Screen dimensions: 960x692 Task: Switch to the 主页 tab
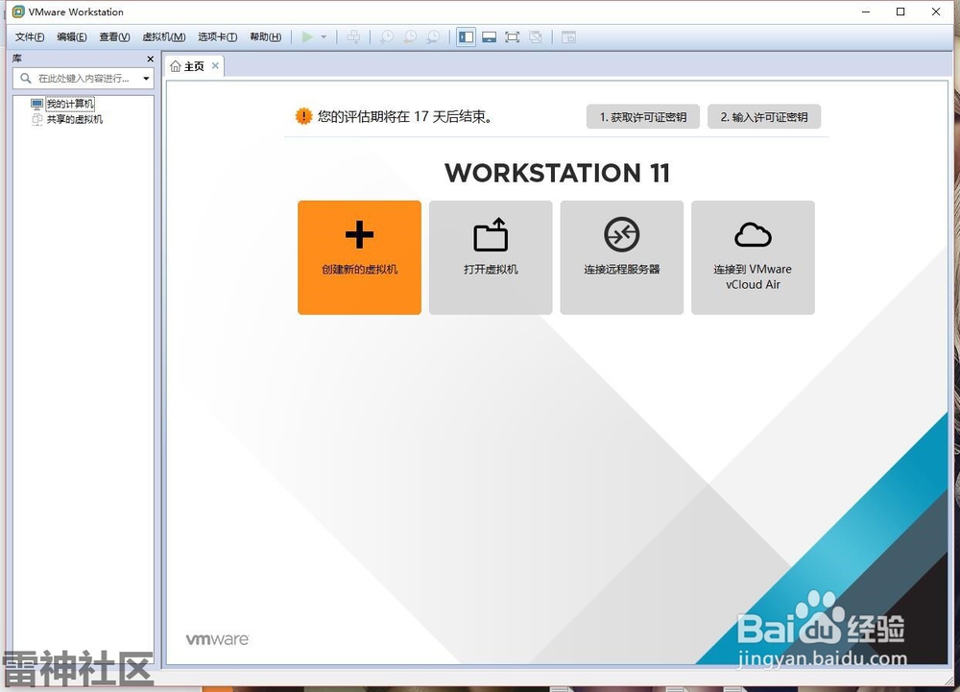tap(194, 66)
